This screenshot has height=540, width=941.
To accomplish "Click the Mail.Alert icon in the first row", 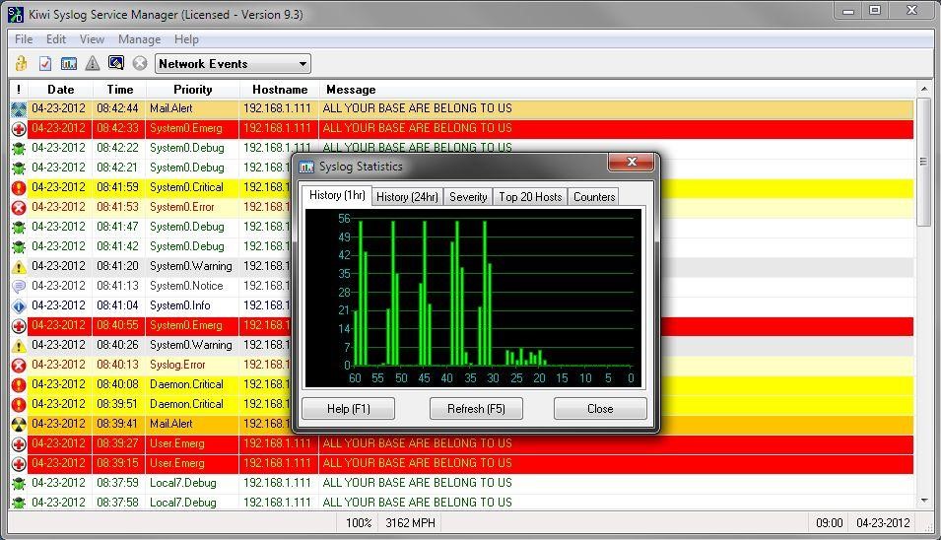I will click(18, 108).
